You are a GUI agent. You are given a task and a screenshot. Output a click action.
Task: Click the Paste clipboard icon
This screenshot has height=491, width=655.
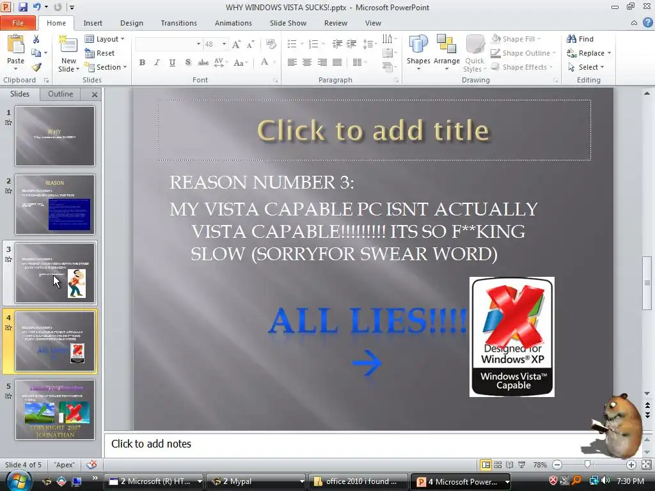[x=16, y=44]
